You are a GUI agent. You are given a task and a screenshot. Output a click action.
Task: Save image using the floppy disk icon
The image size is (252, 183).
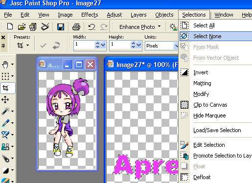pyautogui.click(x=61, y=27)
